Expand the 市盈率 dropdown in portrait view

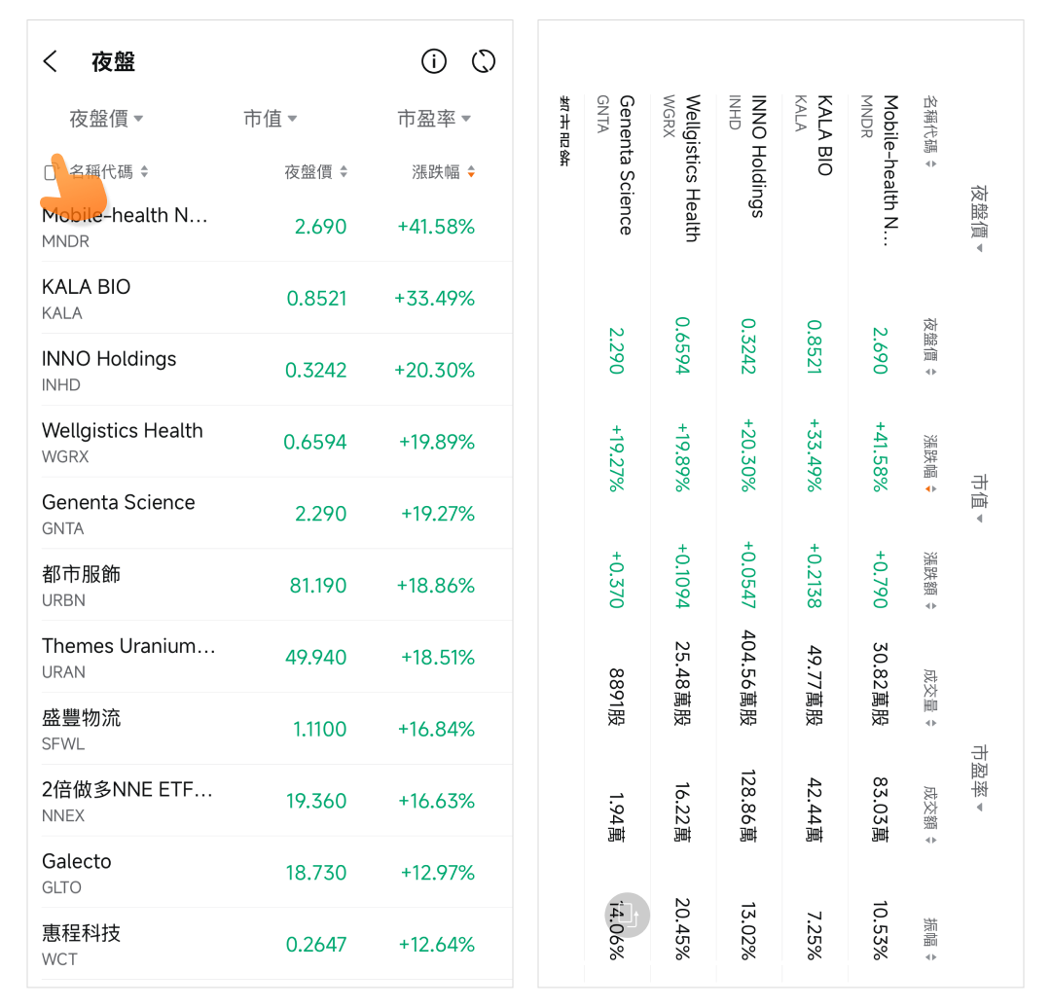(x=434, y=119)
